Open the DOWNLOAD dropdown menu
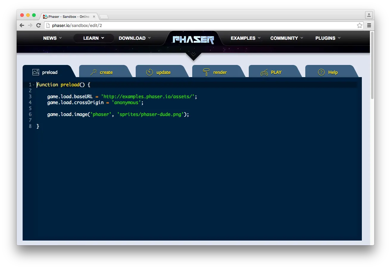Image resolution: width=391 pixels, height=269 pixels. pos(135,38)
